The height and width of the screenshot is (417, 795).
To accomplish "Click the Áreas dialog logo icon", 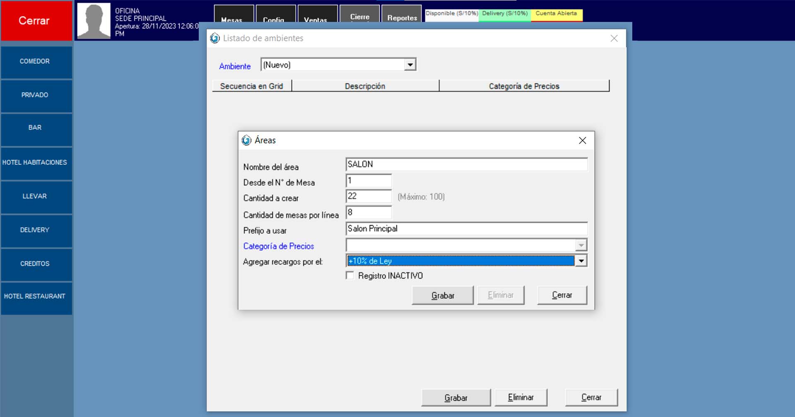I will [x=246, y=140].
